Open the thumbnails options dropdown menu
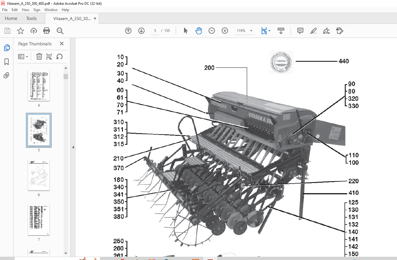 click(23, 56)
